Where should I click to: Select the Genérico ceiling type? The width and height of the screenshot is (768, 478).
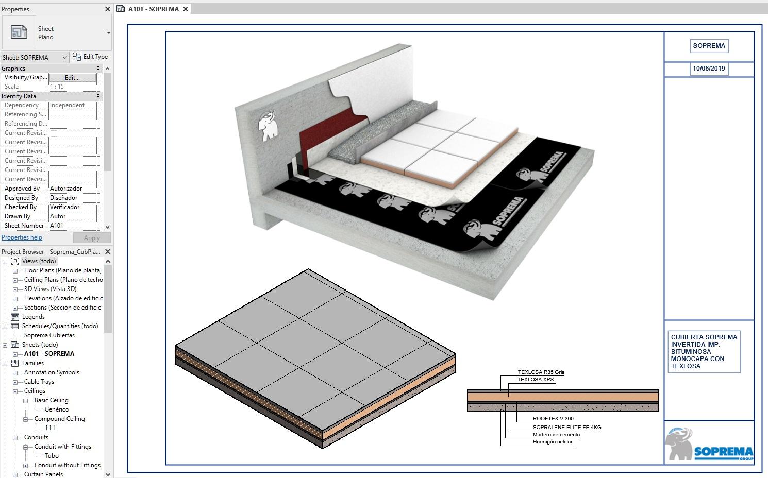tap(57, 409)
